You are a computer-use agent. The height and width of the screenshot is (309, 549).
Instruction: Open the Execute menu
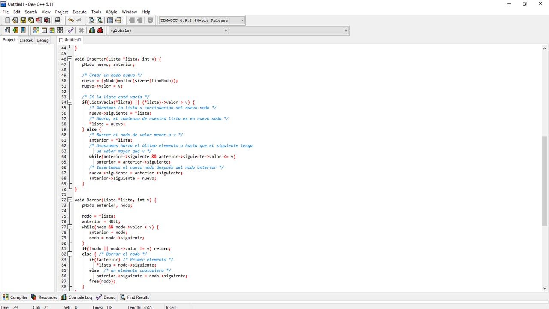click(x=79, y=12)
